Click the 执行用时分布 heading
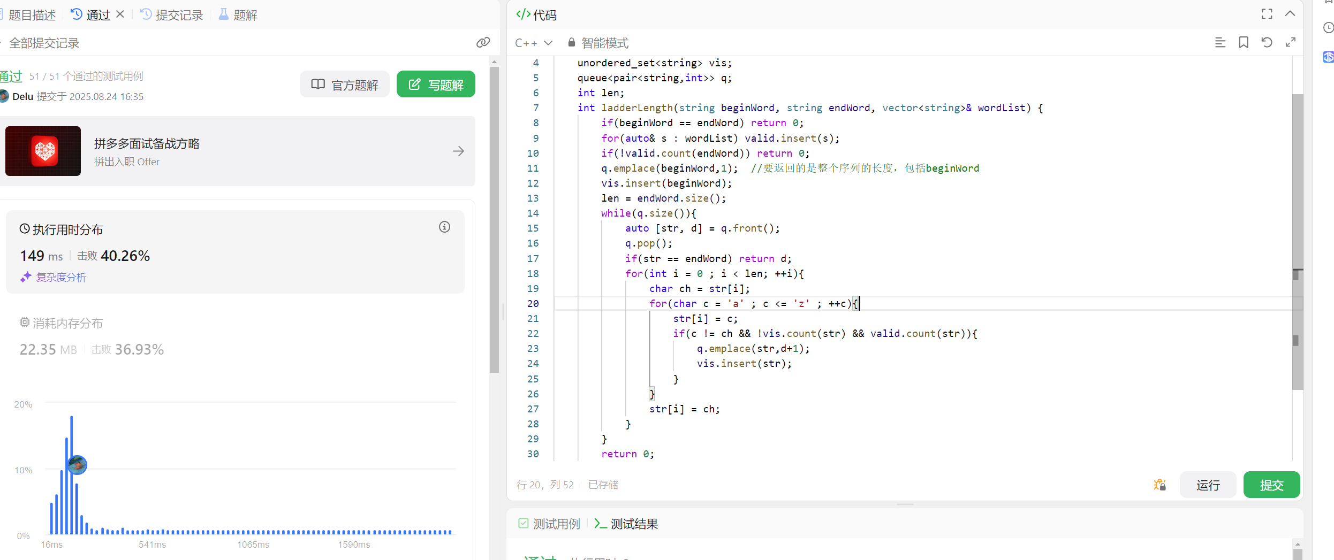This screenshot has height=560, width=1334. [x=67, y=229]
